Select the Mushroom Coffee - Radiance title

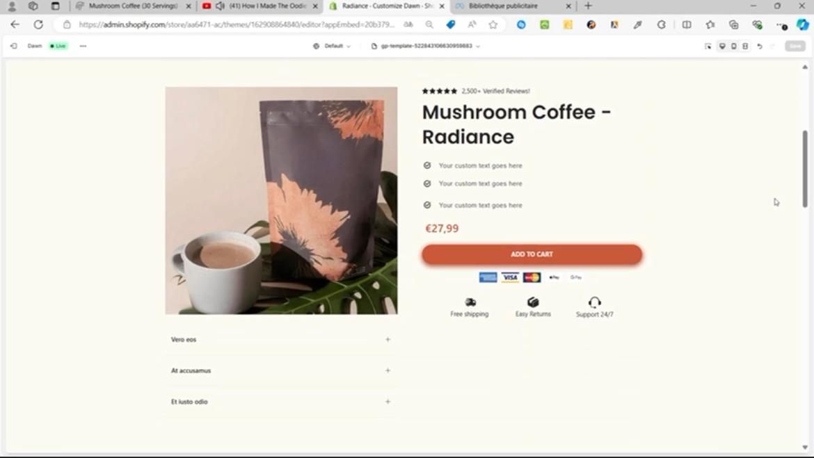coord(516,124)
